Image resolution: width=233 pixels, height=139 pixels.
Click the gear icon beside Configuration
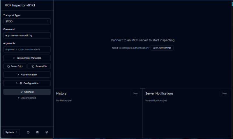pos(21,83)
